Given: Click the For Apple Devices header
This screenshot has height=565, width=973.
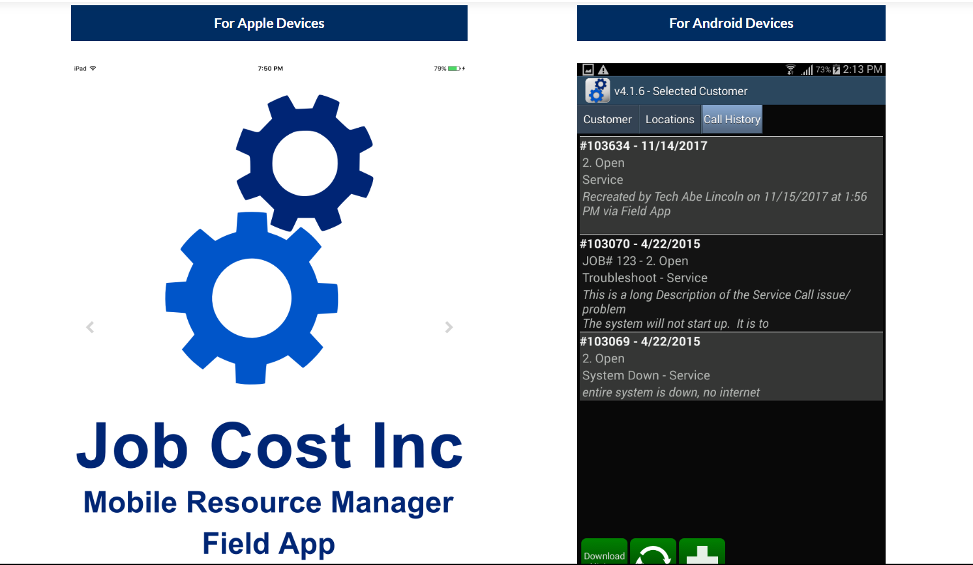Looking at the screenshot, I should click(x=269, y=23).
